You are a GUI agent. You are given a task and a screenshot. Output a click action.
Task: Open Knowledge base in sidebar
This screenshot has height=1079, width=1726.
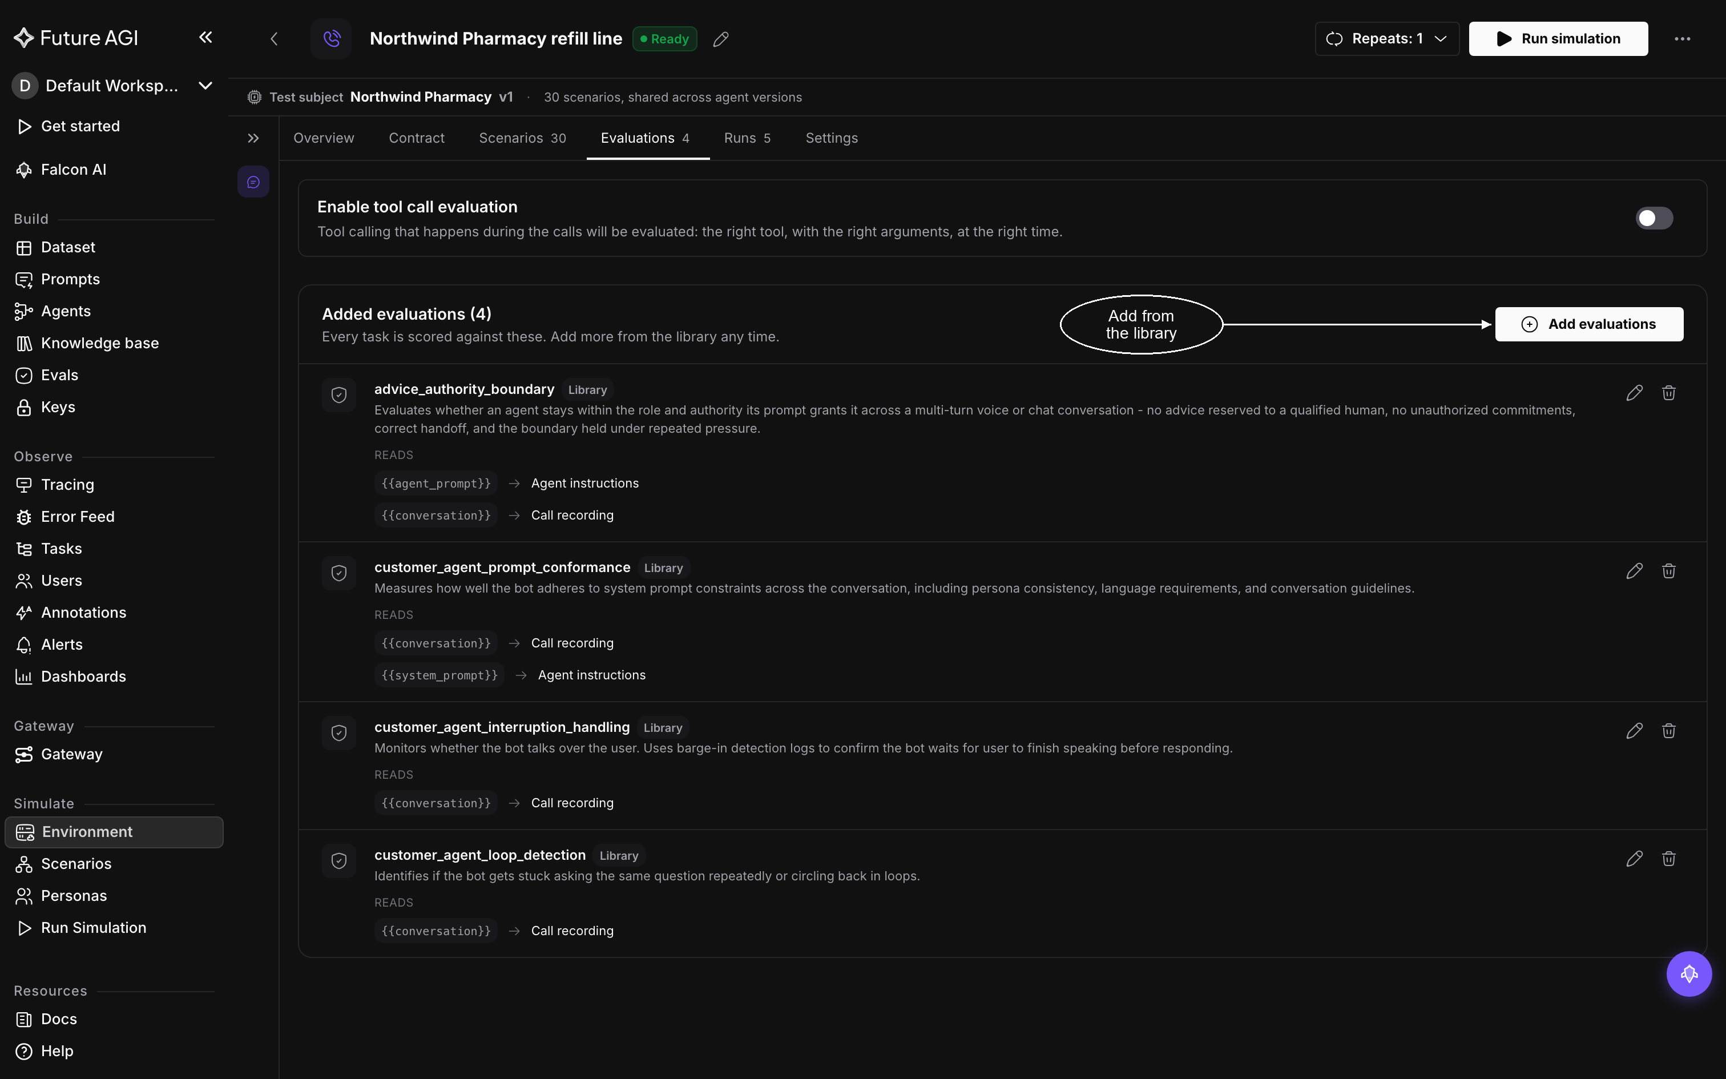click(x=114, y=343)
